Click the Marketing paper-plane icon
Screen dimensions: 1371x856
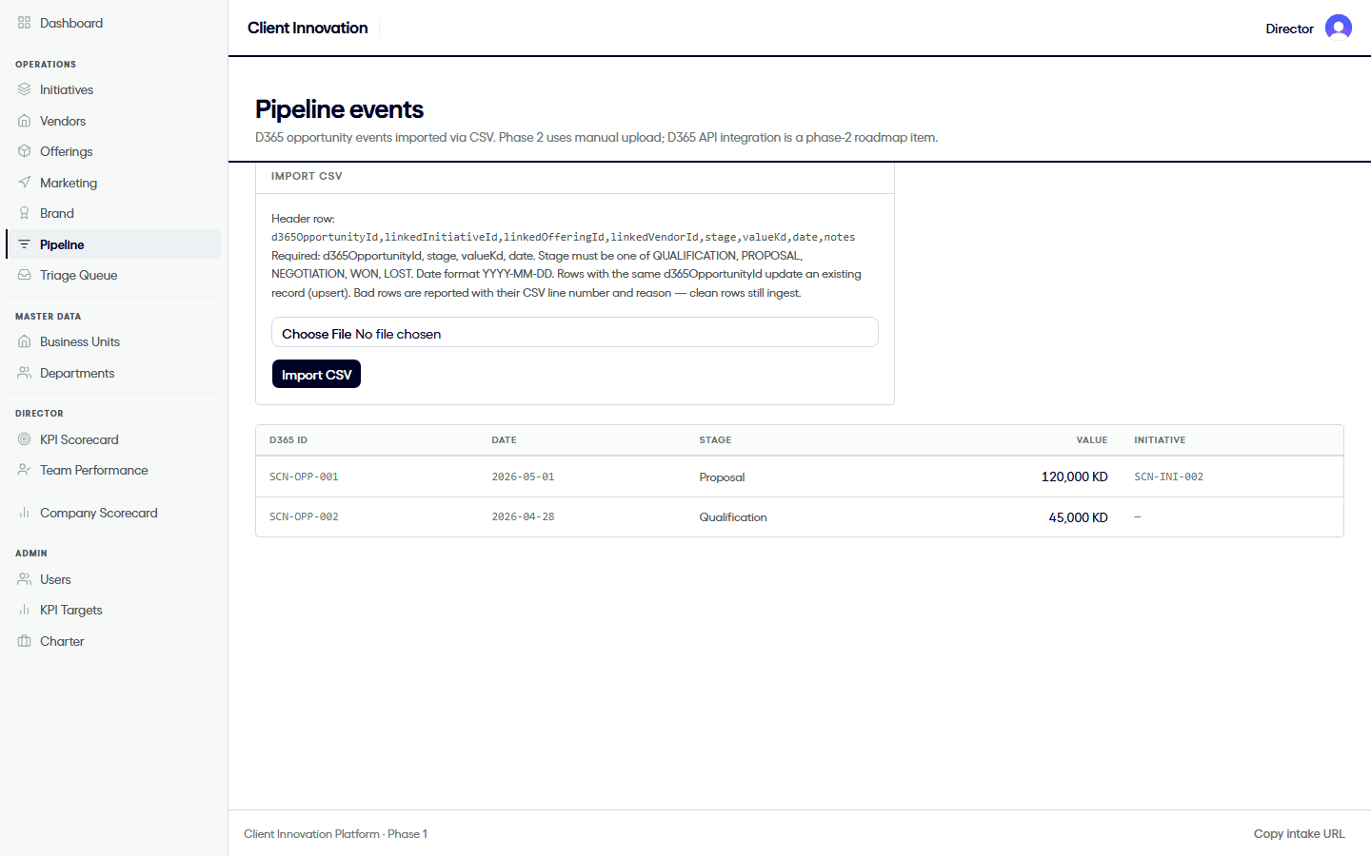coord(24,183)
